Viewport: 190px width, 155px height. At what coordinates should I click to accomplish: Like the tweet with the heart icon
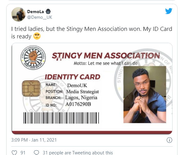click(14, 153)
